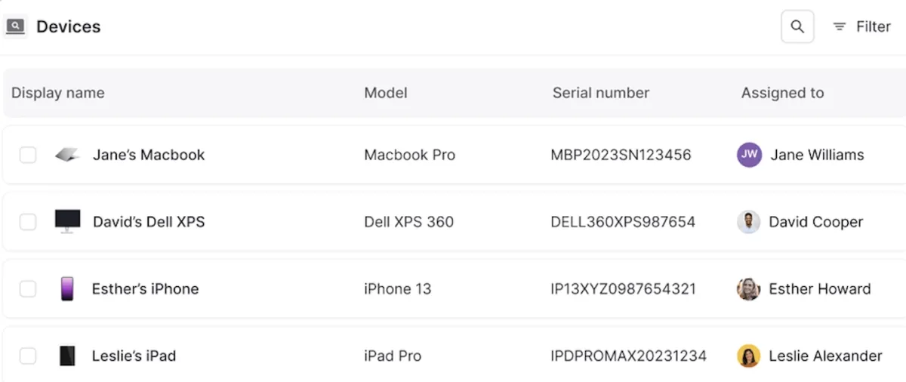The height and width of the screenshot is (382, 906).
Task: Click the black iPad device icon
Action: click(67, 356)
